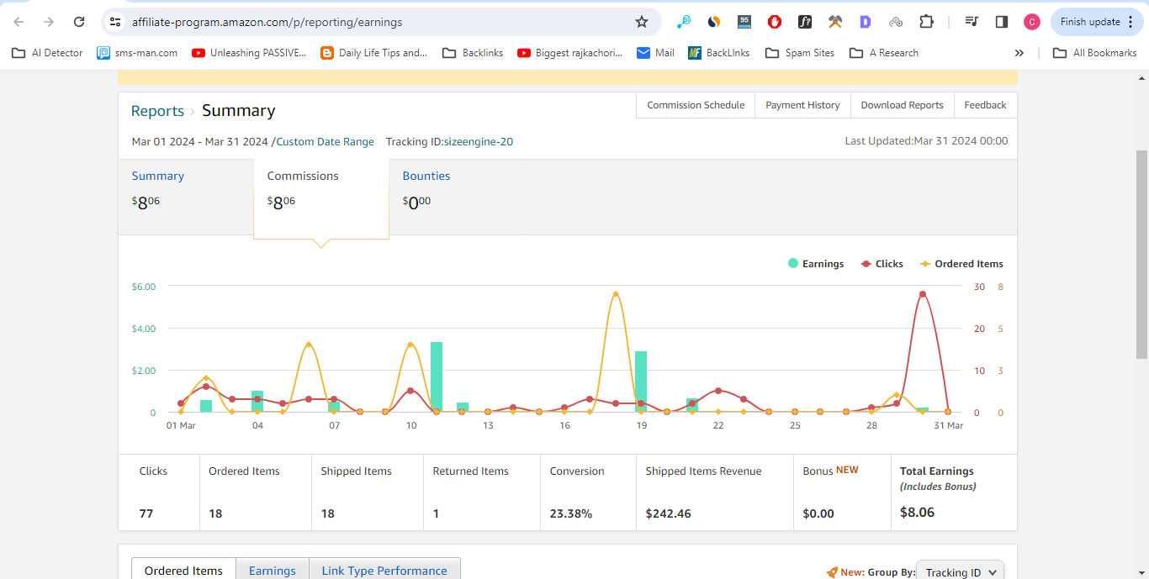Open the BackLInks MF bookmark
This screenshot has height=579, width=1149.
(x=719, y=53)
